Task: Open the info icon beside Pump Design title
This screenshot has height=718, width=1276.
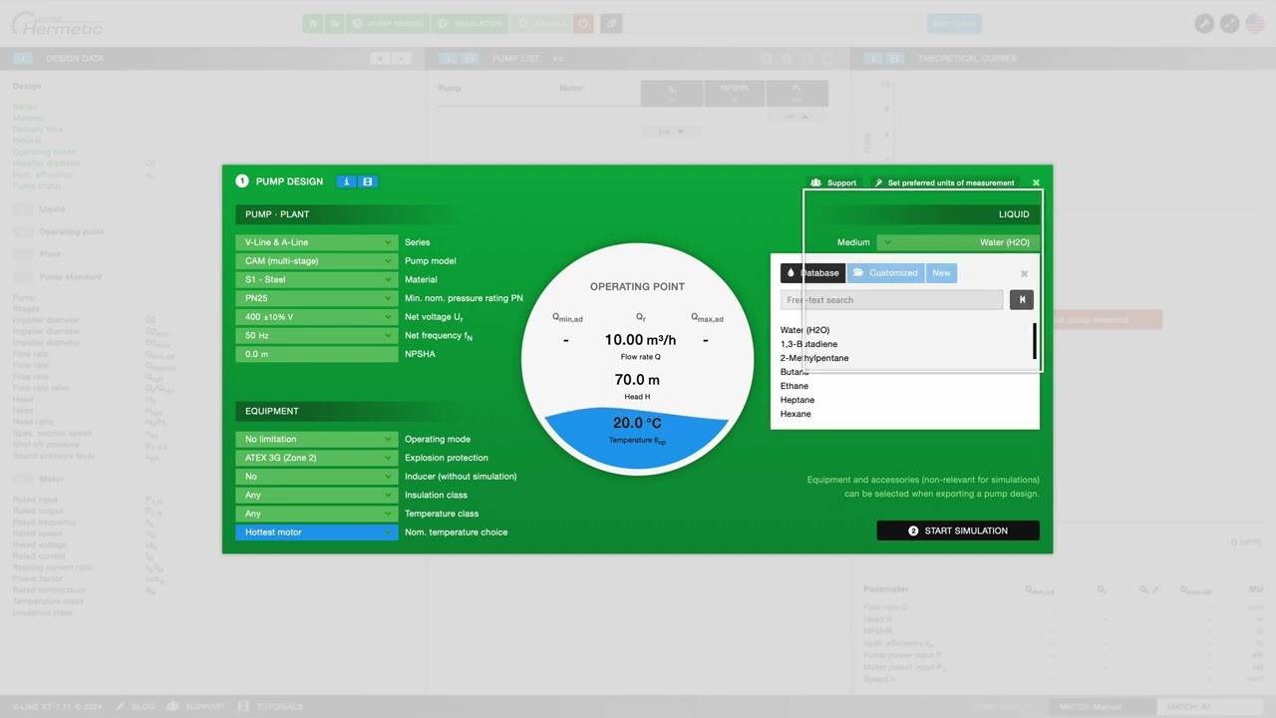Action: click(x=346, y=181)
